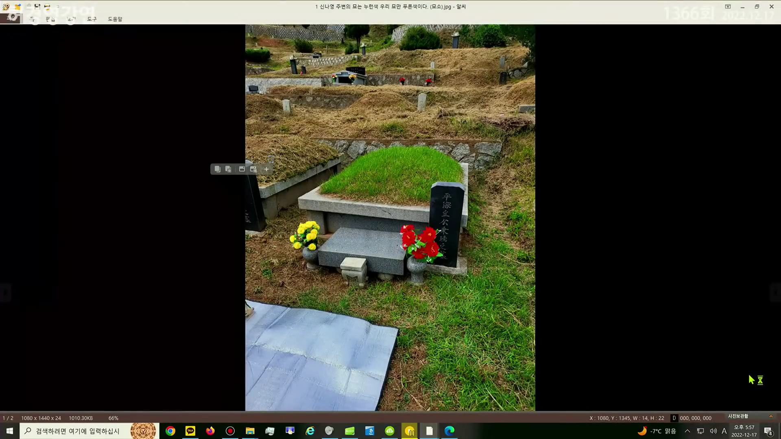Viewport: 781px width, 439px height.
Task: Click the red record button taskbar icon
Action: pos(230,431)
